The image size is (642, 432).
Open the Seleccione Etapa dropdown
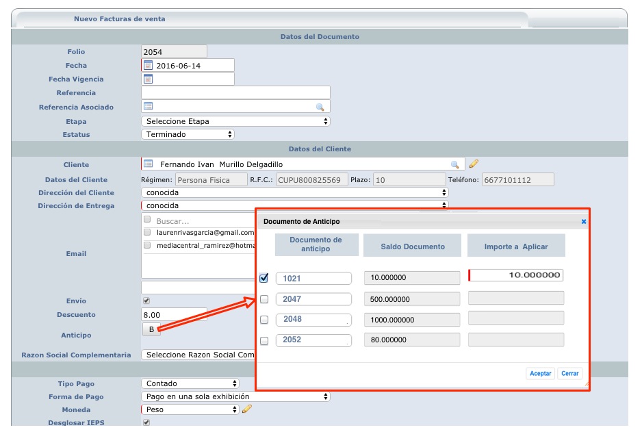(236, 121)
